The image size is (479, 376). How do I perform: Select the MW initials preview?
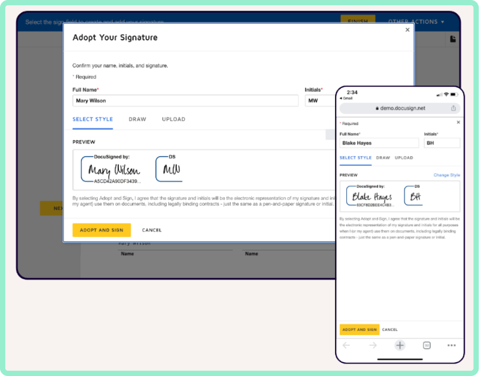point(169,169)
